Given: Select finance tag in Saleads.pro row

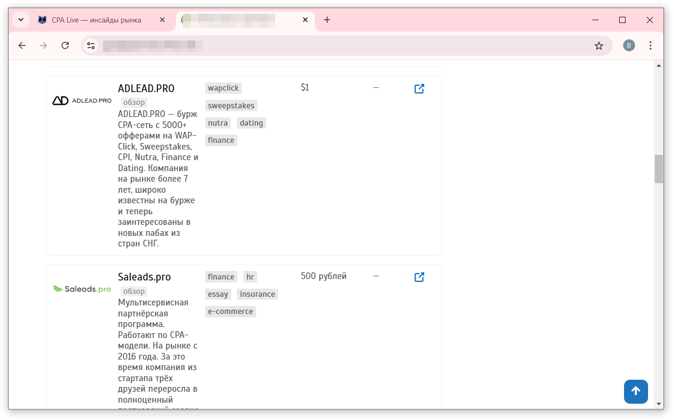Looking at the screenshot, I should point(221,277).
